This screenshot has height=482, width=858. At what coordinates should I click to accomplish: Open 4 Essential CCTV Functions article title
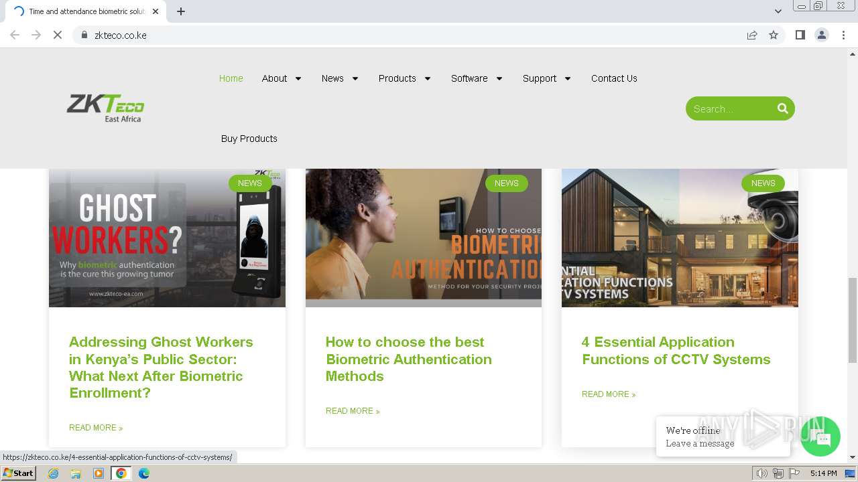[x=676, y=351]
